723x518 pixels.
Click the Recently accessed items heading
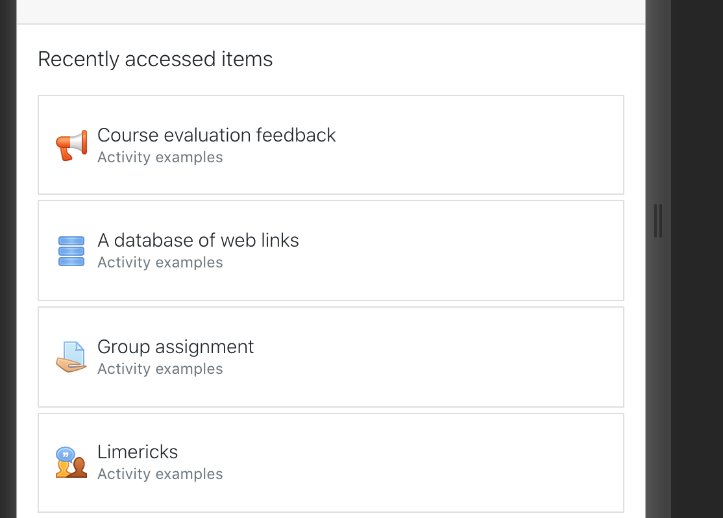[x=155, y=59]
